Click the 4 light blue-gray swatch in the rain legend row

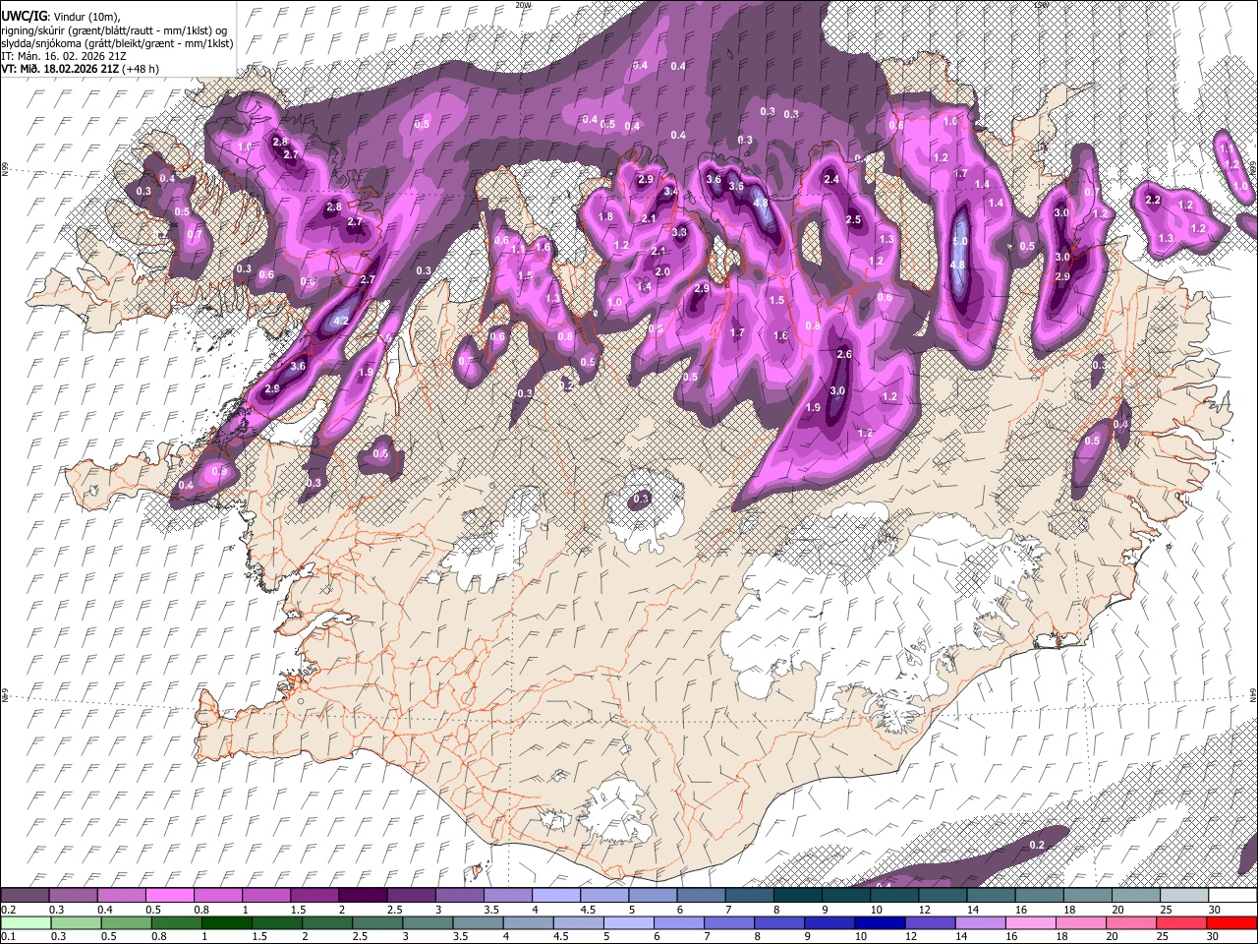pyautogui.click(x=528, y=922)
